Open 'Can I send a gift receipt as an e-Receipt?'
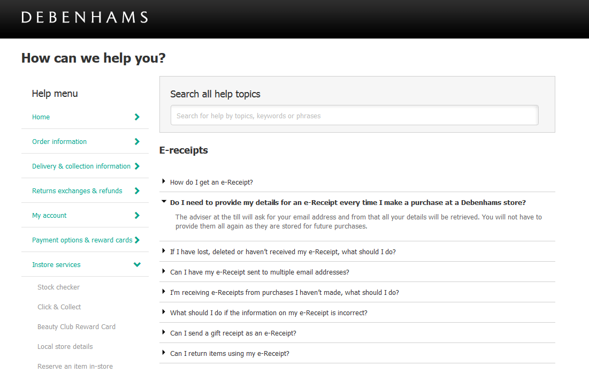This screenshot has height=373, width=589. pyautogui.click(x=233, y=333)
